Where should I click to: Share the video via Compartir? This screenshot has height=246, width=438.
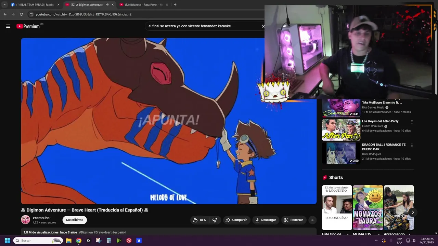click(x=236, y=220)
